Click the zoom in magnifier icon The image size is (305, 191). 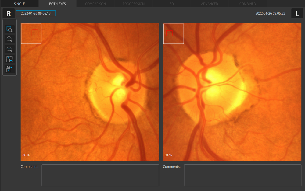click(9, 39)
